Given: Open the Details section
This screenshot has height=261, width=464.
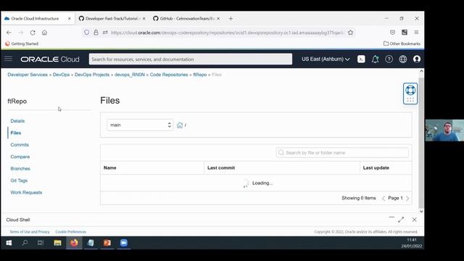Looking at the screenshot, I should click(x=17, y=121).
